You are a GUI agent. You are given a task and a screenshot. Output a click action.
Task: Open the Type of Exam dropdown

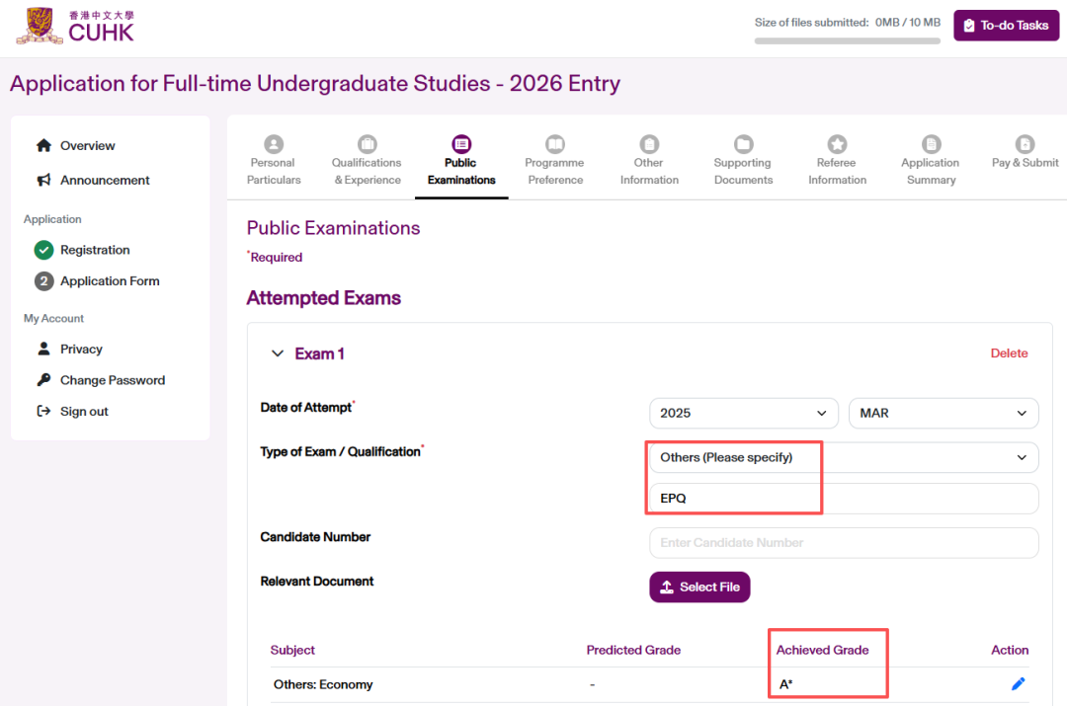pyautogui.click(x=843, y=457)
